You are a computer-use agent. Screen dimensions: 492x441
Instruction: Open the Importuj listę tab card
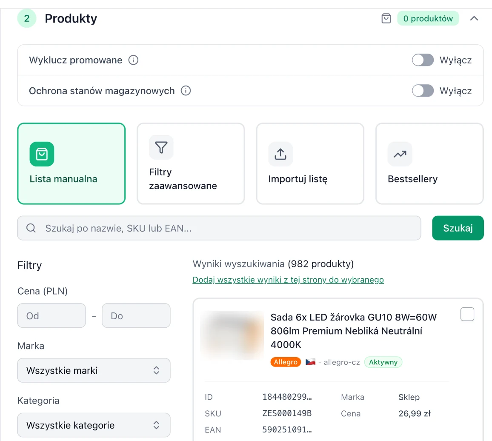click(x=310, y=163)
